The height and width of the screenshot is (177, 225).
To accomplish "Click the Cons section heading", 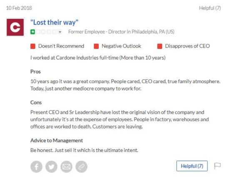I will pyautogui.click(x=36, y=103).
